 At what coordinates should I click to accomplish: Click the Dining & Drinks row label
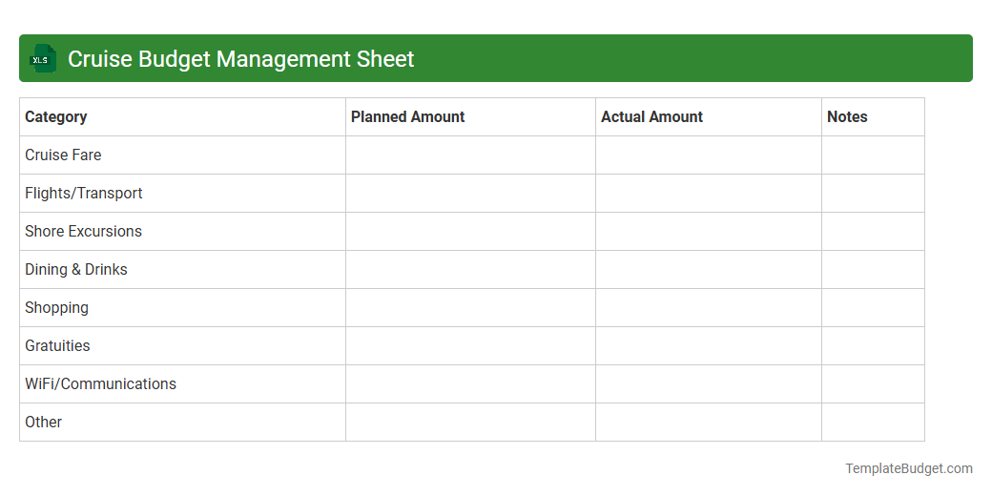pyautogui.click(x=76, y=270)
